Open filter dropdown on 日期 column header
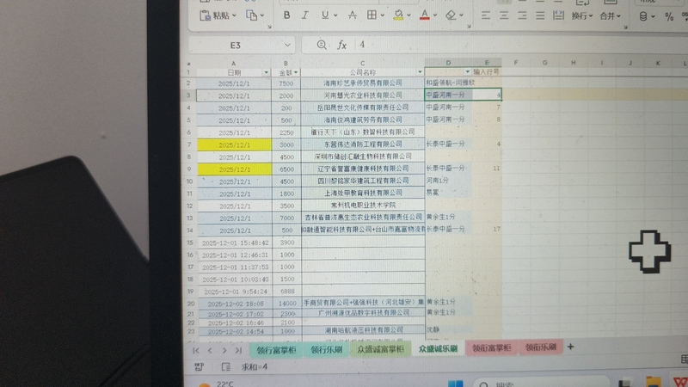 267,72
